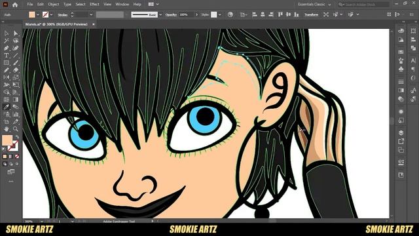419x236 pixels.
Task: Click the fill swatch in control bar
Action: click(32, 14)
